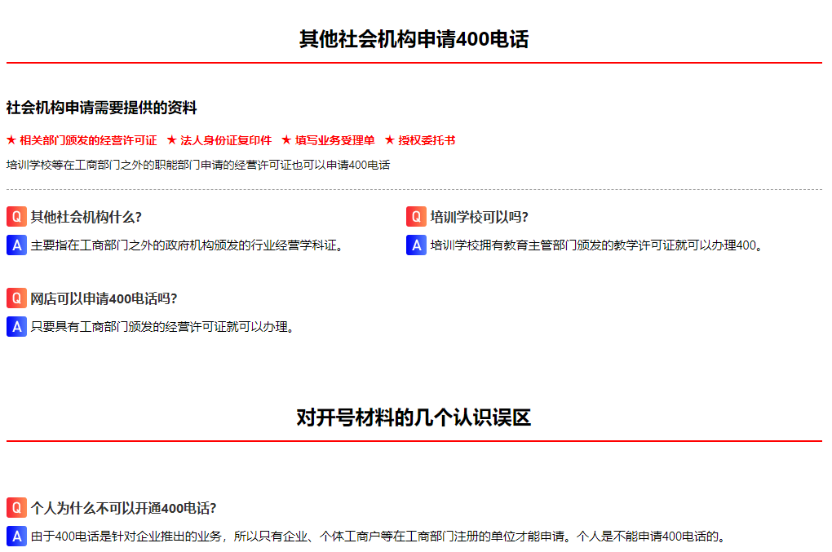
Task: Click the Q icon beside 网店可以申请400电话吗?
Action: 16,298
